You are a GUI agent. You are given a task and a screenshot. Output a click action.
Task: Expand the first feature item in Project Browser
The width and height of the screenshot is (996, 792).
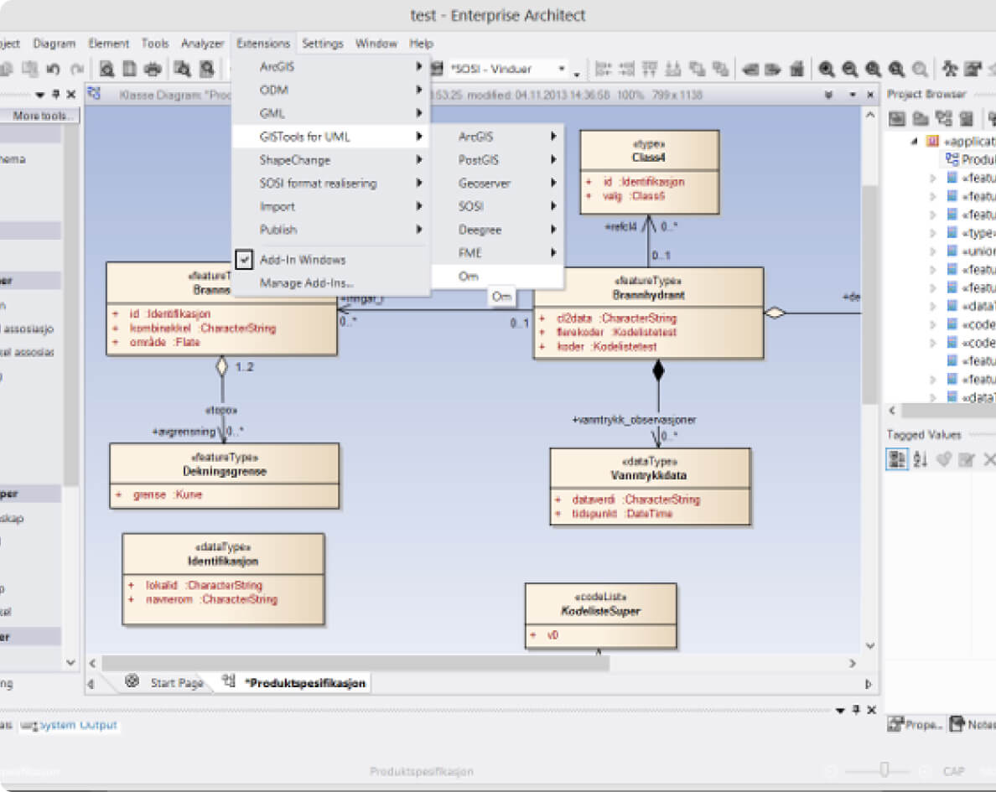tap(933, 178)
